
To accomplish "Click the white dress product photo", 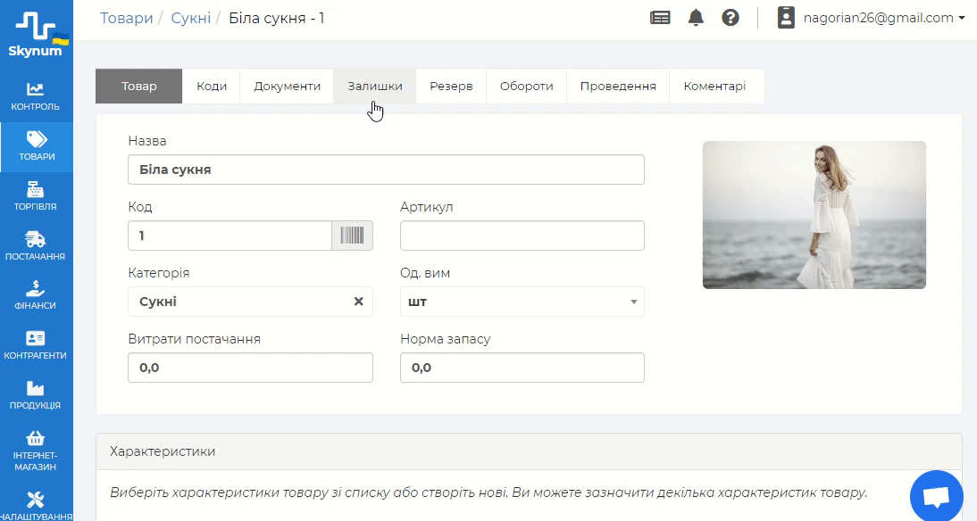I will [814, 215].
